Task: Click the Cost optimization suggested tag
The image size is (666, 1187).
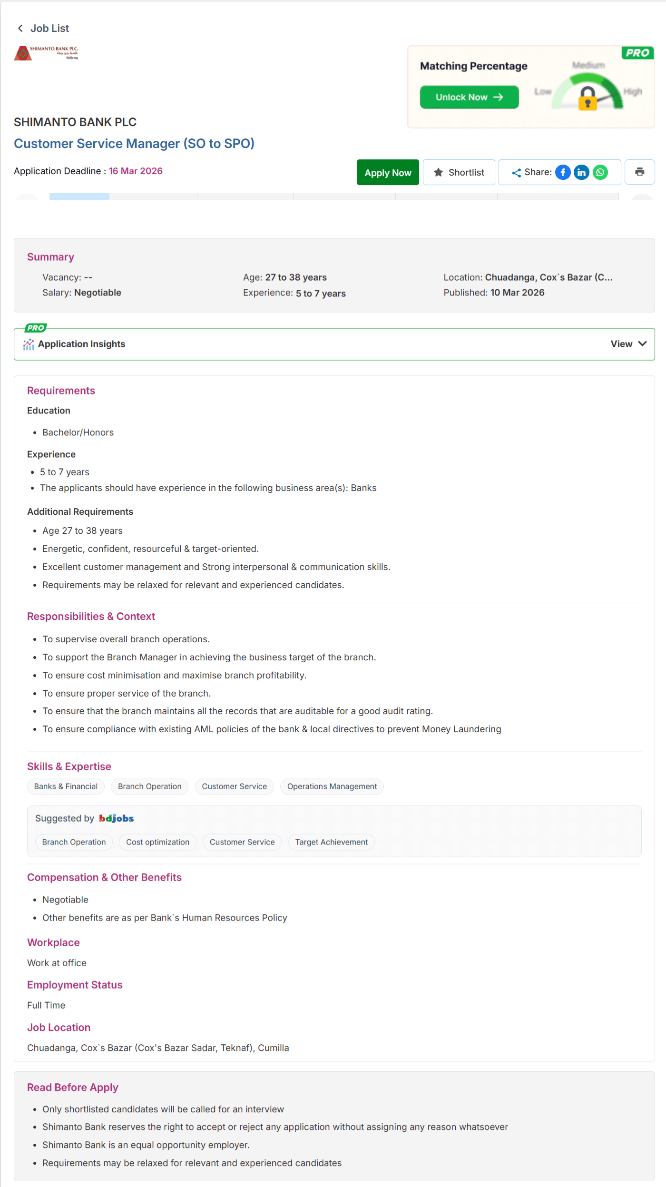Action: tap(157, 842)
